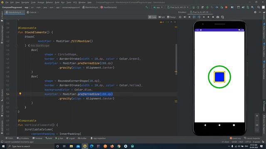Click the red Stop button in toolbar
The height and width of the screenshot is (149, 266).
point(226,7)
